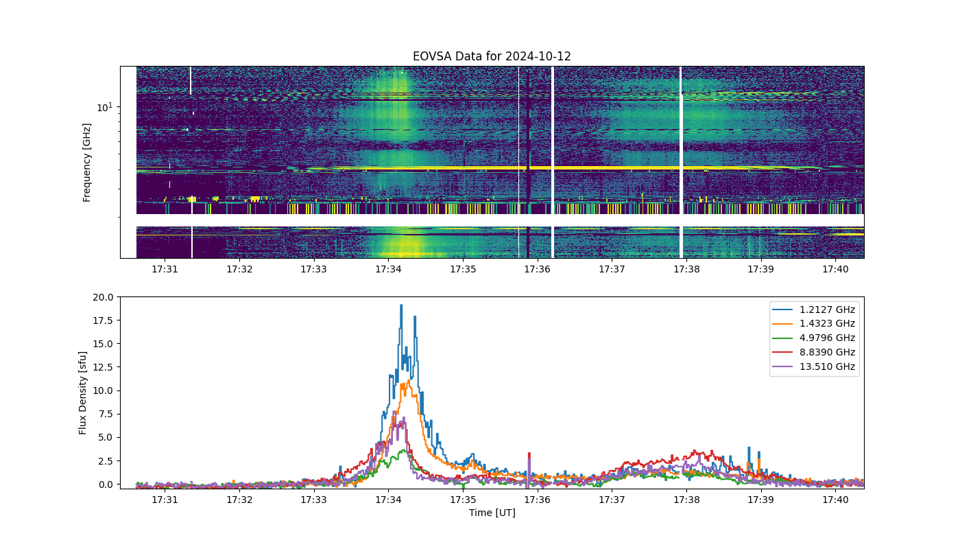960x549 pixels.
Task: Select the 1.2127 GHz legend entry
Action: tap(814, 309)
